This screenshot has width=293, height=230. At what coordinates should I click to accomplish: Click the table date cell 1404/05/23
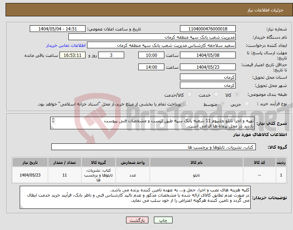pyautogui.click(x=30, y=175)
